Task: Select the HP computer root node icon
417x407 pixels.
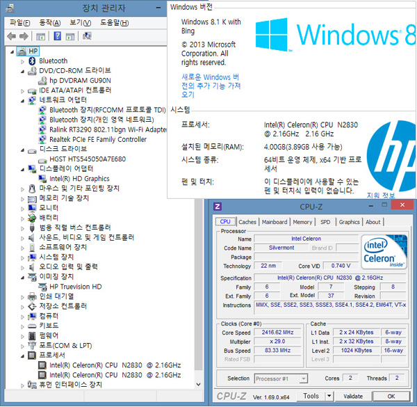Action: (x=22, y=51)
